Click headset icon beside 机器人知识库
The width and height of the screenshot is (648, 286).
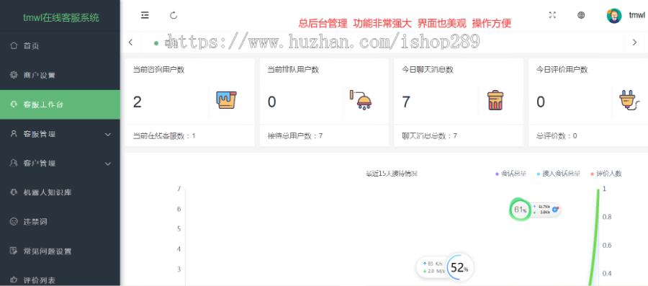click(x=14, y=192)
